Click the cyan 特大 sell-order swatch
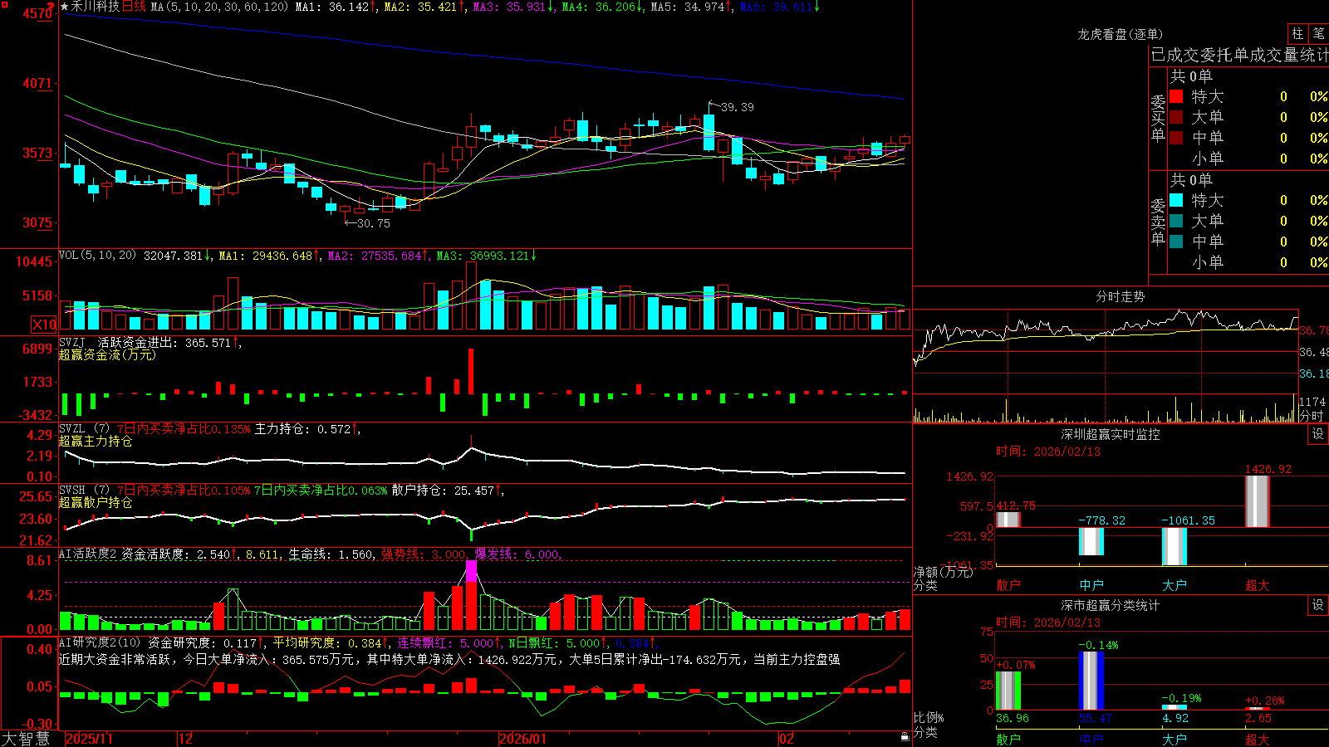 tap(1176, 200)
